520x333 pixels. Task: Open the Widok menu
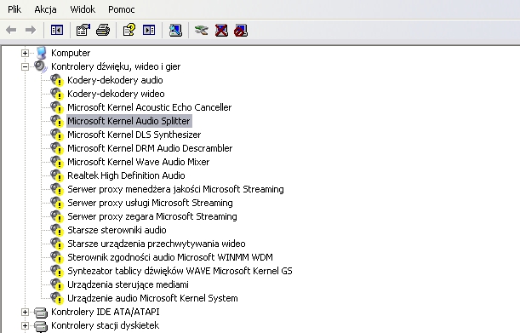pos(83,9)
